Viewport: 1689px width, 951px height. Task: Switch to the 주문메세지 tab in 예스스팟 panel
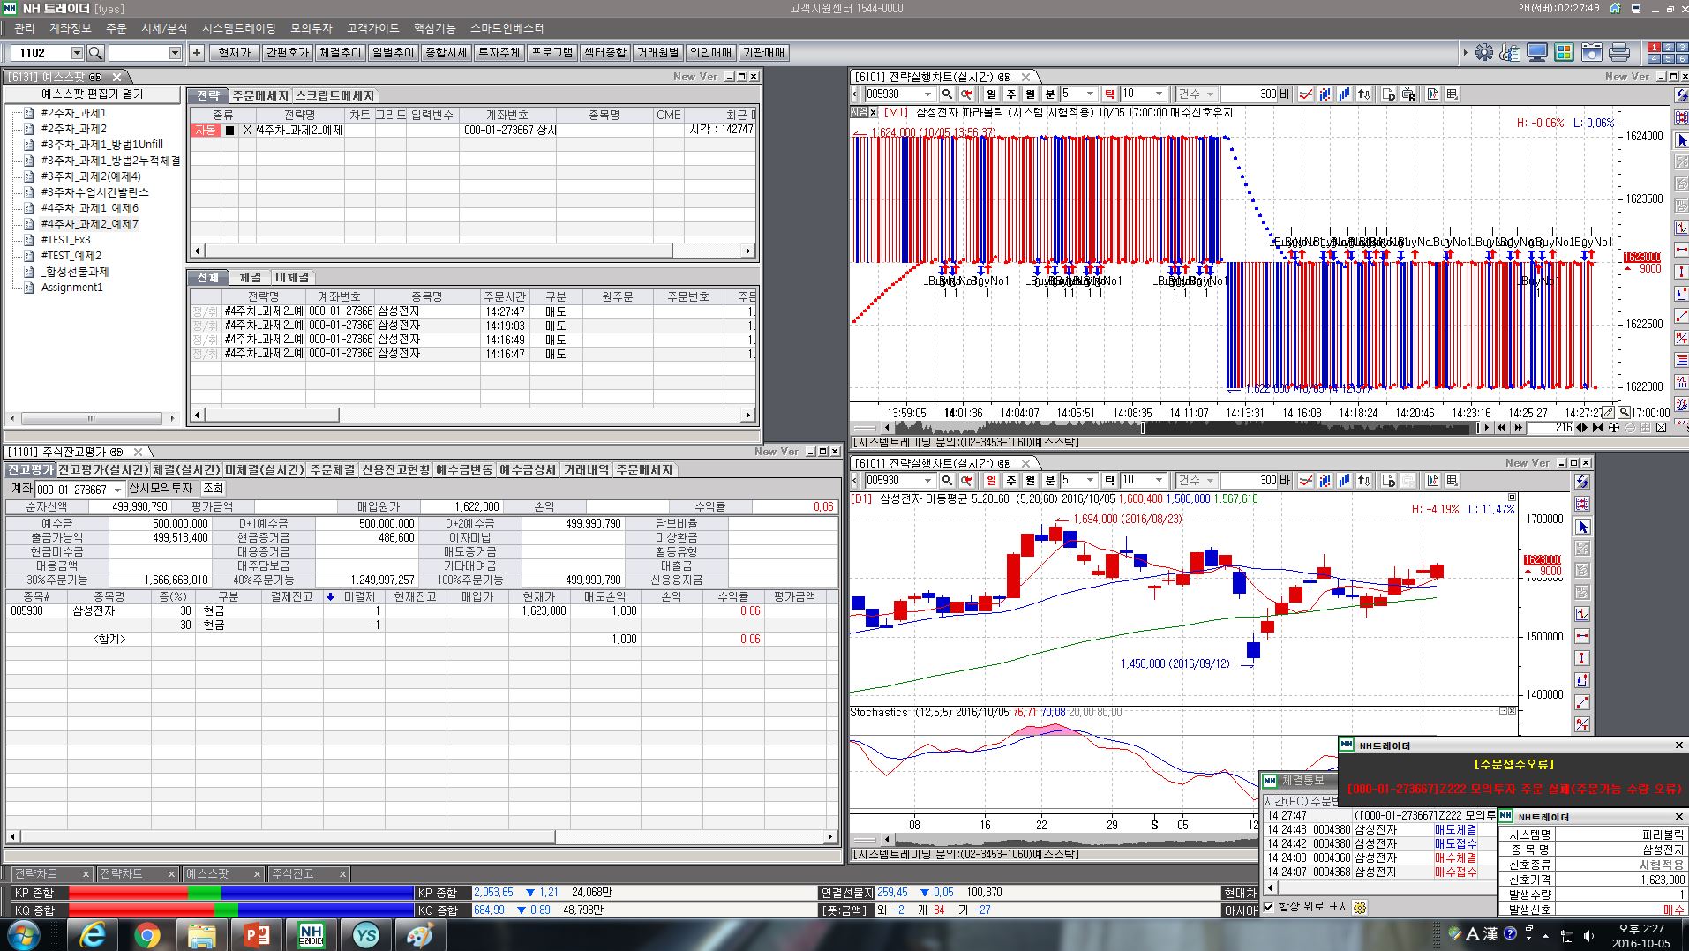[x=260, y=95]
